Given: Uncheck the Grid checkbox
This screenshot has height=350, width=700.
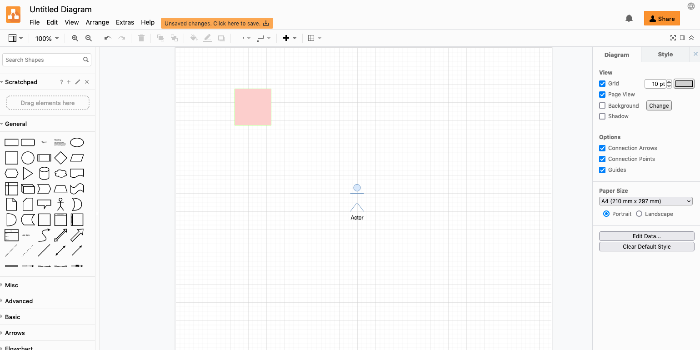Looking at the screenshot, I should (x=602, y=84).
